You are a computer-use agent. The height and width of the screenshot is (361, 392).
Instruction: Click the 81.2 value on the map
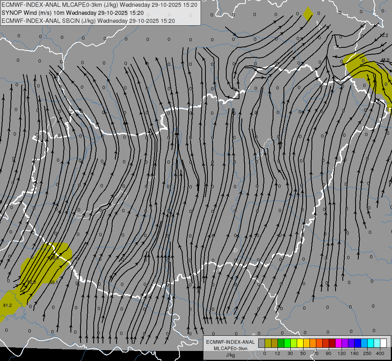(8, 305)
